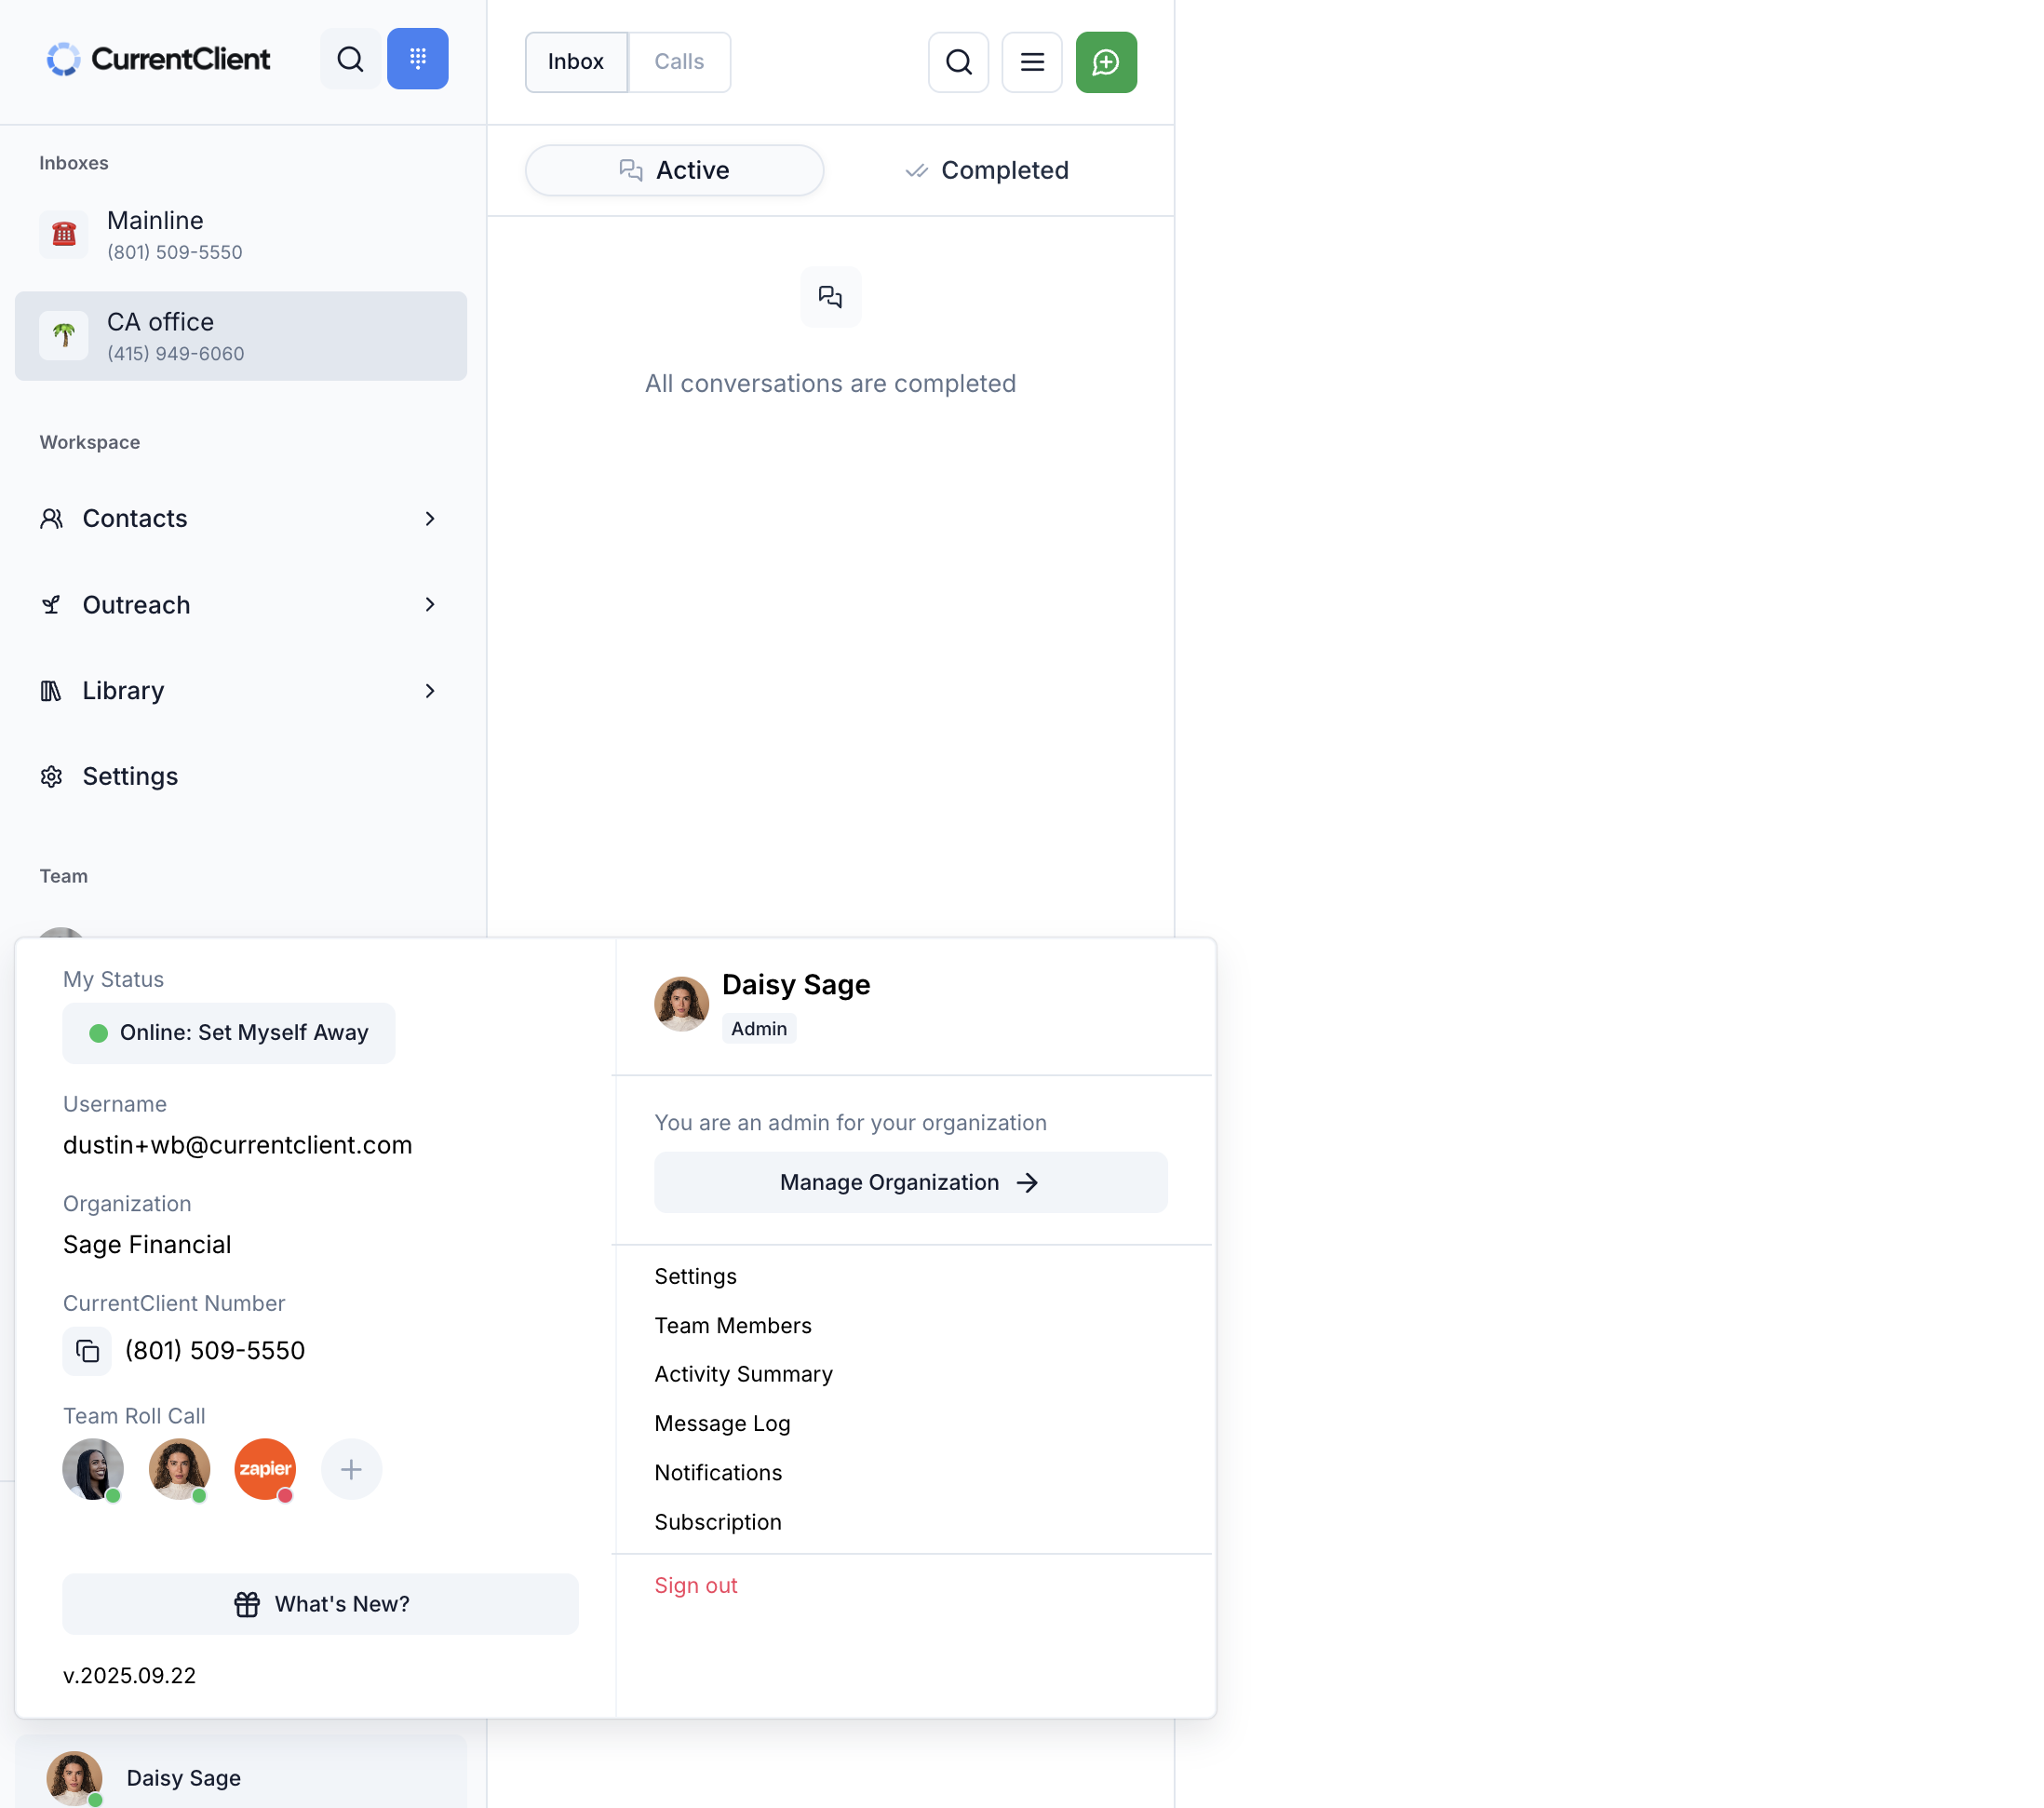The width and height of the screenshot is (2044, 1808).
Task: Click the Zapier avatar in Team Roll Call
Action: tap(265, 1469)
